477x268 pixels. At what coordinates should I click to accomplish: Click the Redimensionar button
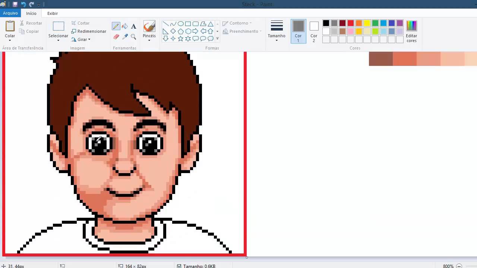point(89,31)
